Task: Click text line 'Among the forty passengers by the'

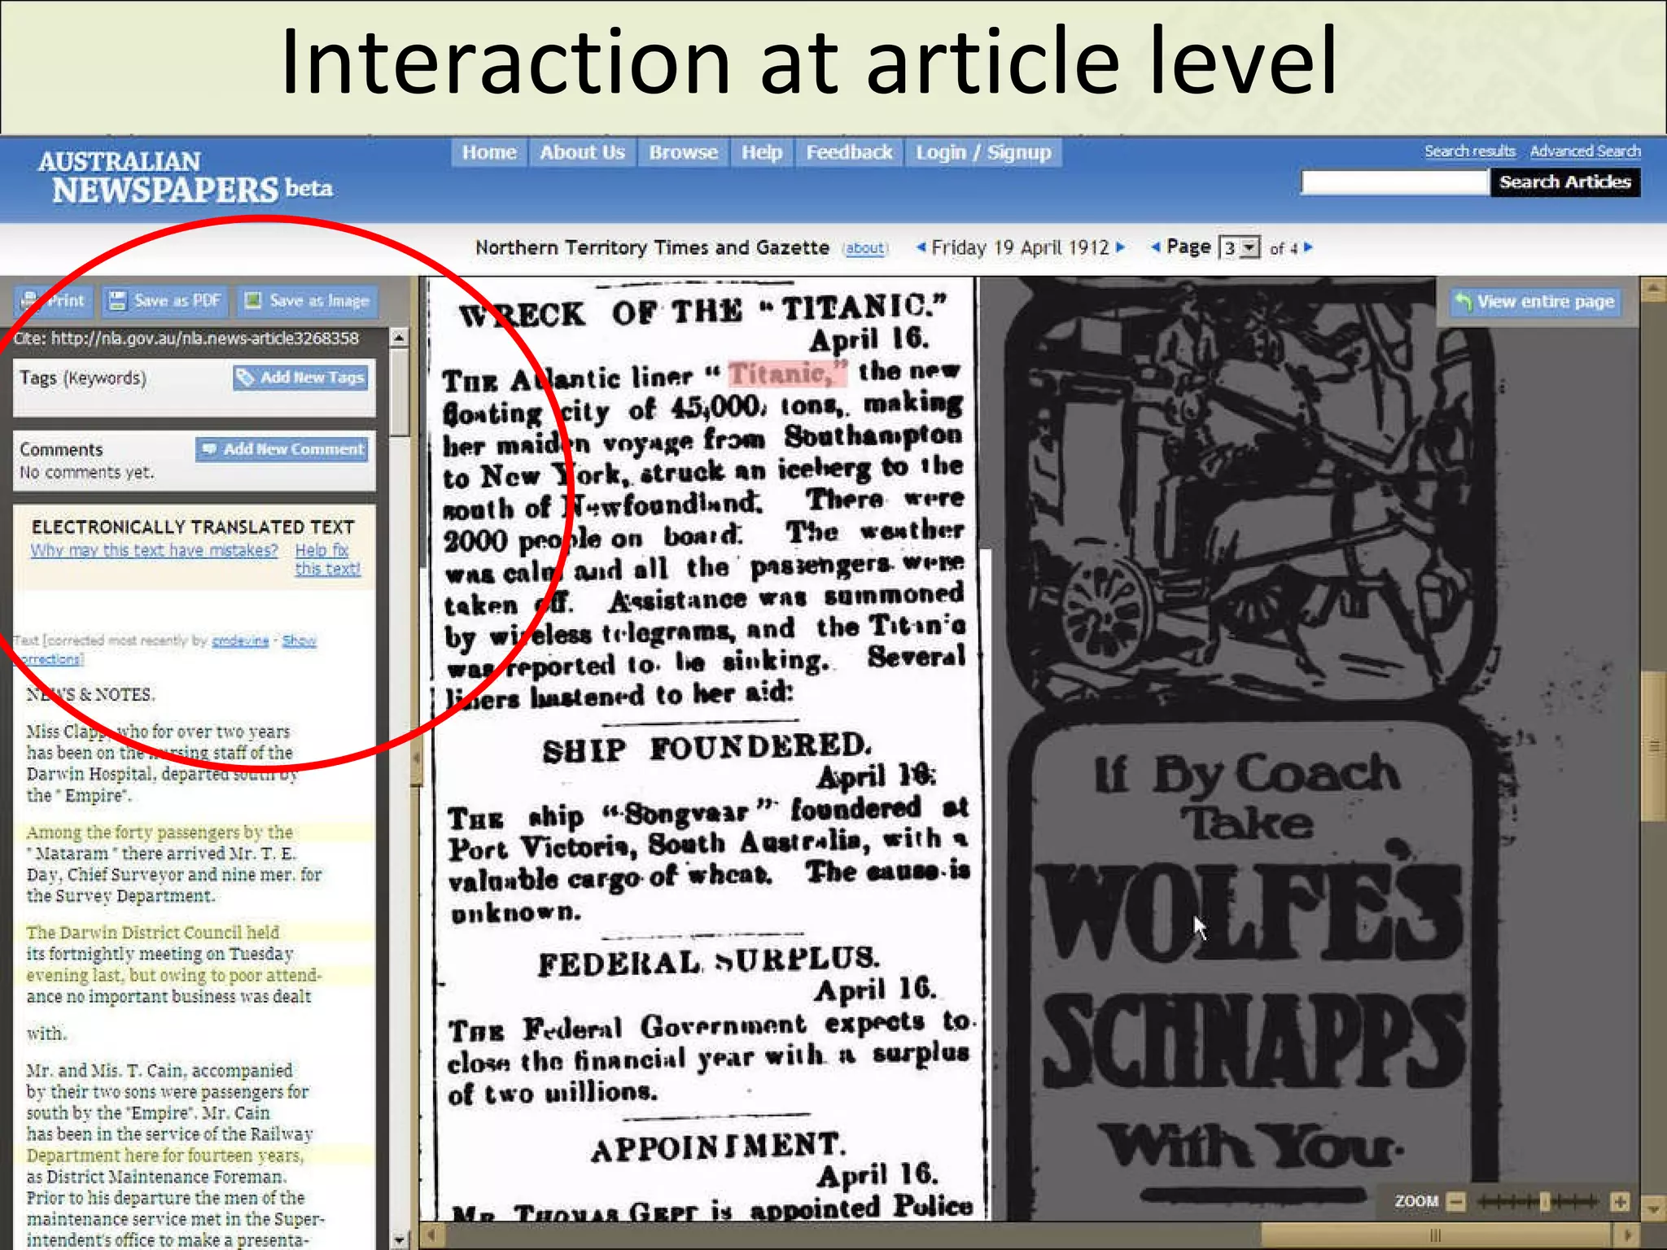Action: [x=159, y=832]
